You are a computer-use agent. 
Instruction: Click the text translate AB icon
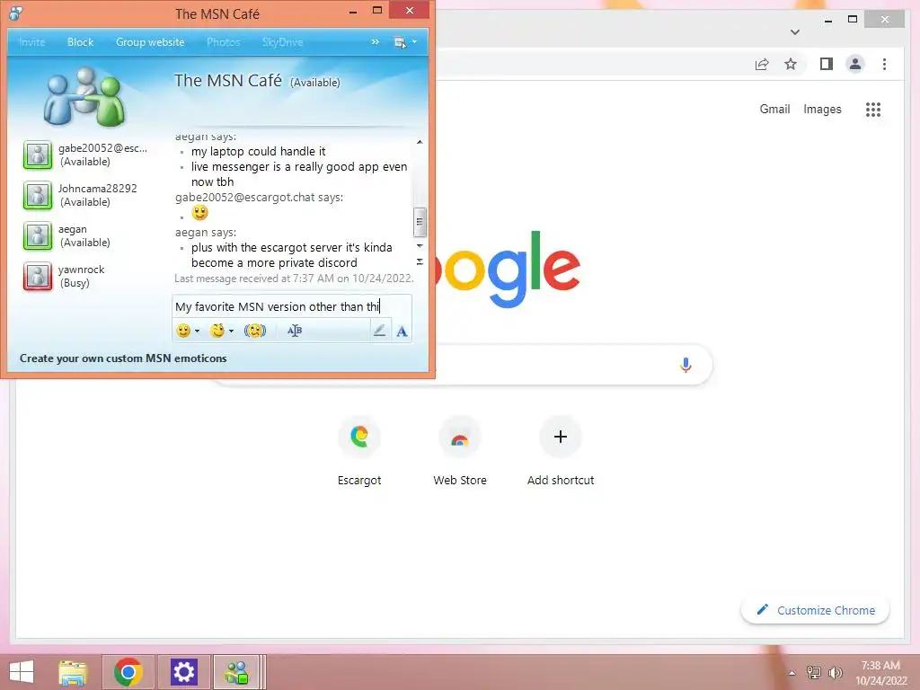[295, 331]
